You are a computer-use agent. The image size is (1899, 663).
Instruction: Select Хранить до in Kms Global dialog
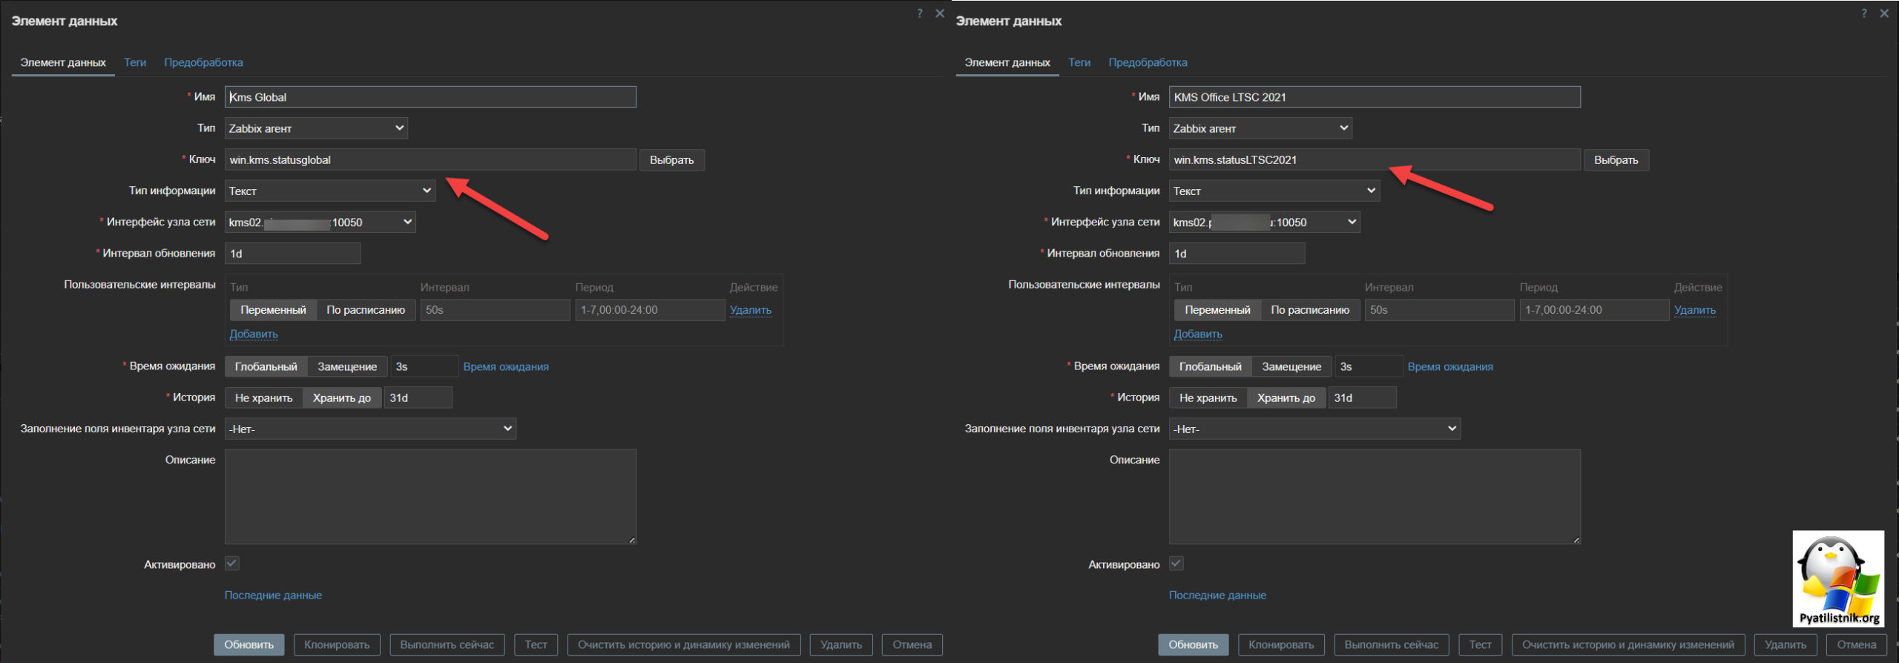pyautogui.click(x=342, y=398)
